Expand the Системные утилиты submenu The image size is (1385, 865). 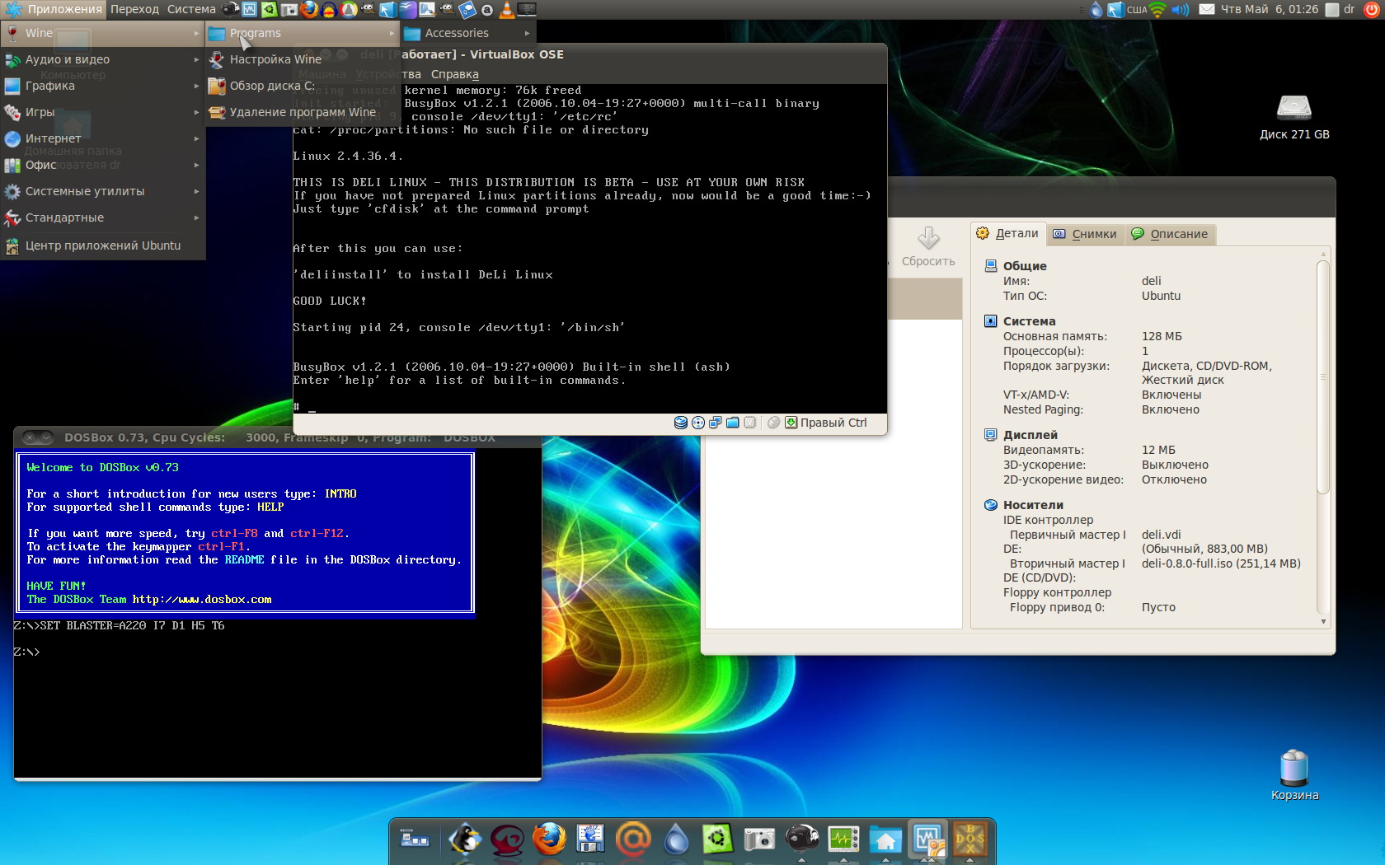point(103,191)
